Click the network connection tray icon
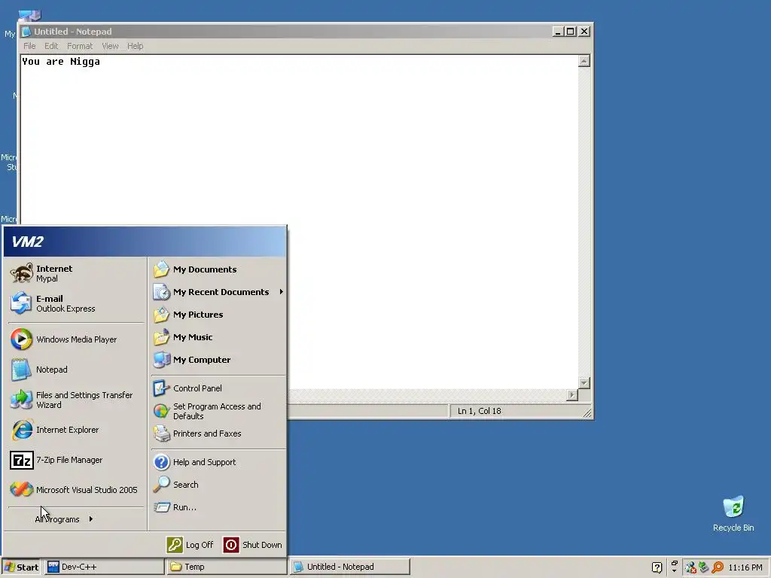Screen dimensions: 771x578 [690, 567]
